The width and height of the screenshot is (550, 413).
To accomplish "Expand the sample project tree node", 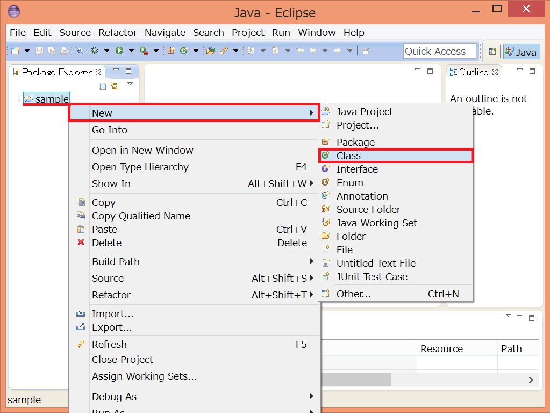I will 19,99.
